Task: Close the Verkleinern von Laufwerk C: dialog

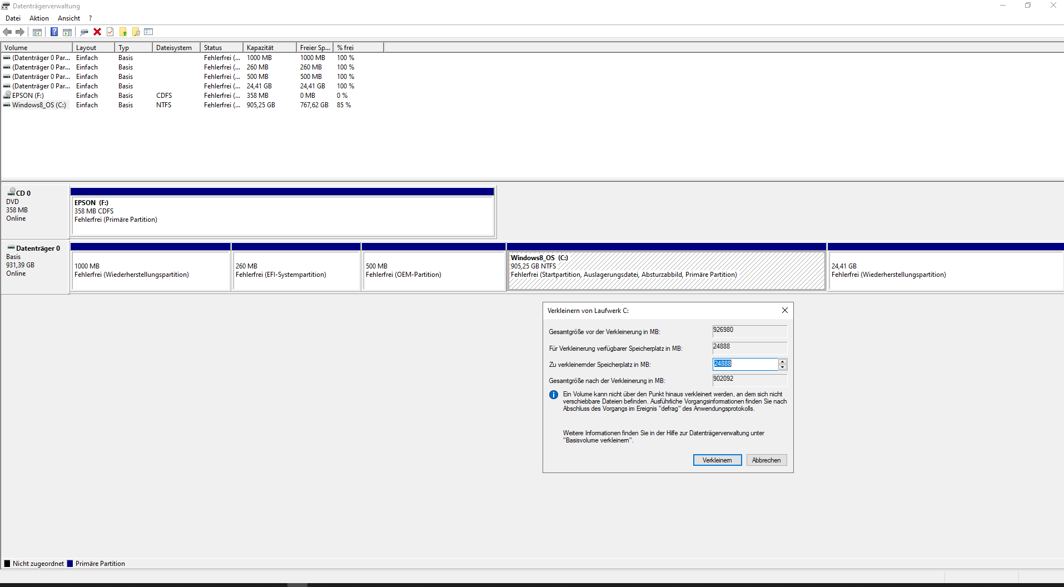Action: tap(784, 311)
